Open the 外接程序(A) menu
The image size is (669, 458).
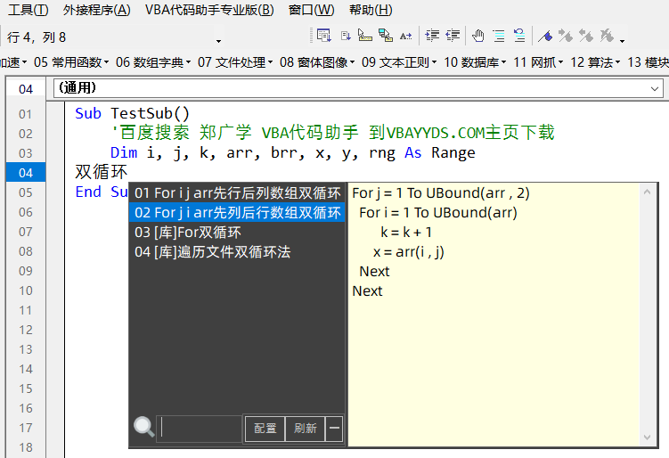click(96, 10)
